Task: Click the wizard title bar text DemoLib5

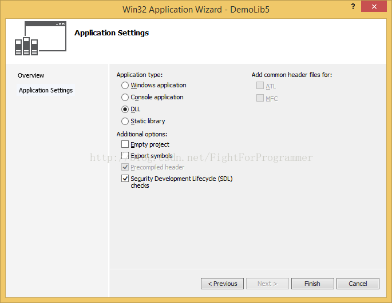Action: pos(250,10)
